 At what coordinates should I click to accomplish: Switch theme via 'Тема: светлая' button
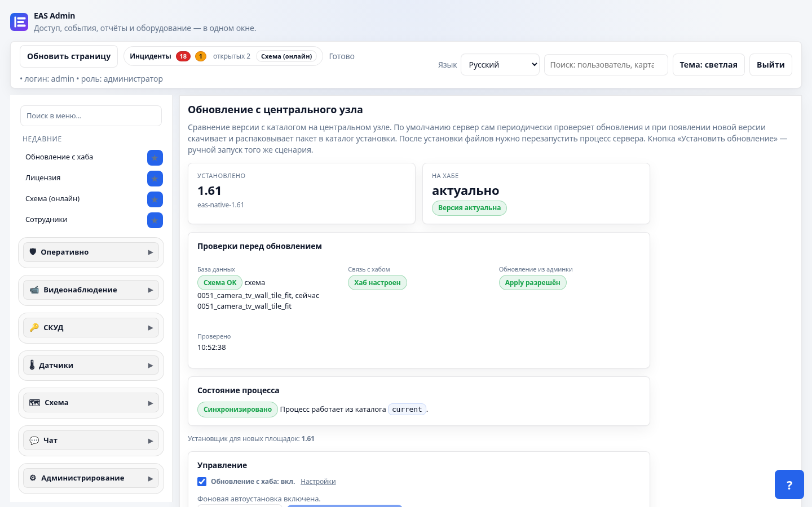click(x=709, y=65)
